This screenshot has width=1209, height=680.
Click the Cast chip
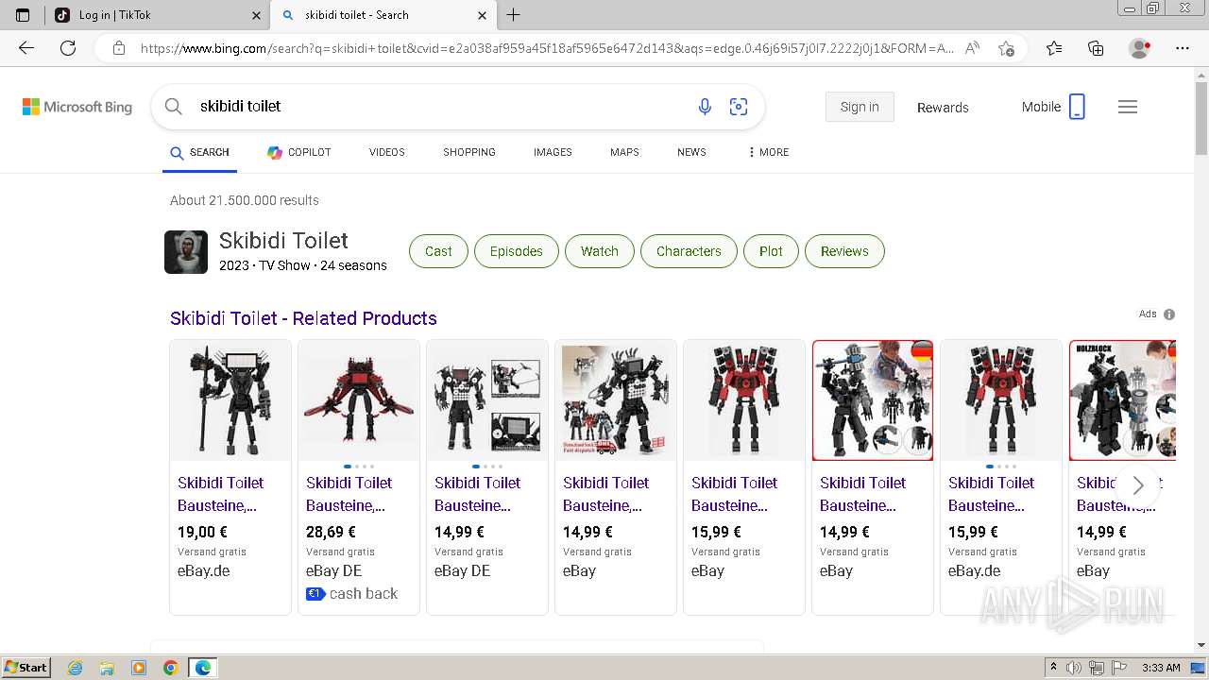tap(438, 251)
